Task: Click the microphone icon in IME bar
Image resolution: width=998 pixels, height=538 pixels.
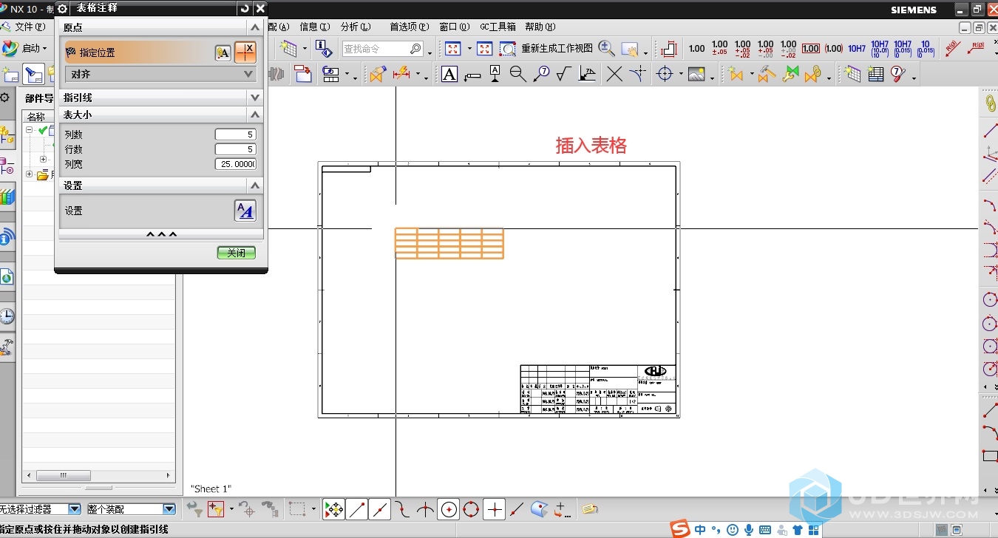Action: [749, 529]
